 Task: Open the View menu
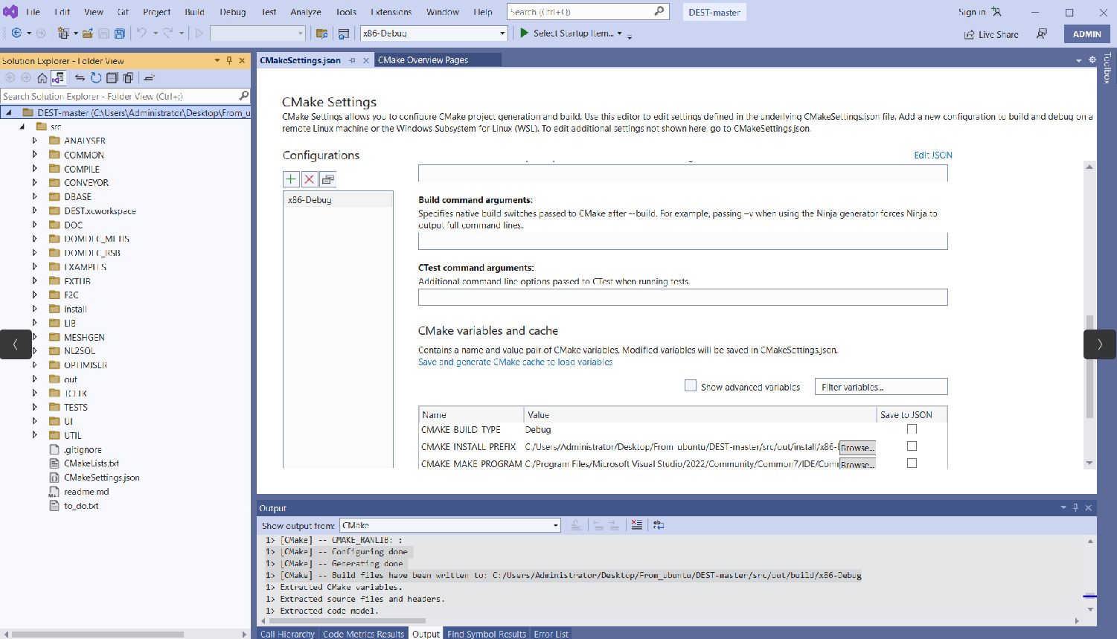(94, 12)
